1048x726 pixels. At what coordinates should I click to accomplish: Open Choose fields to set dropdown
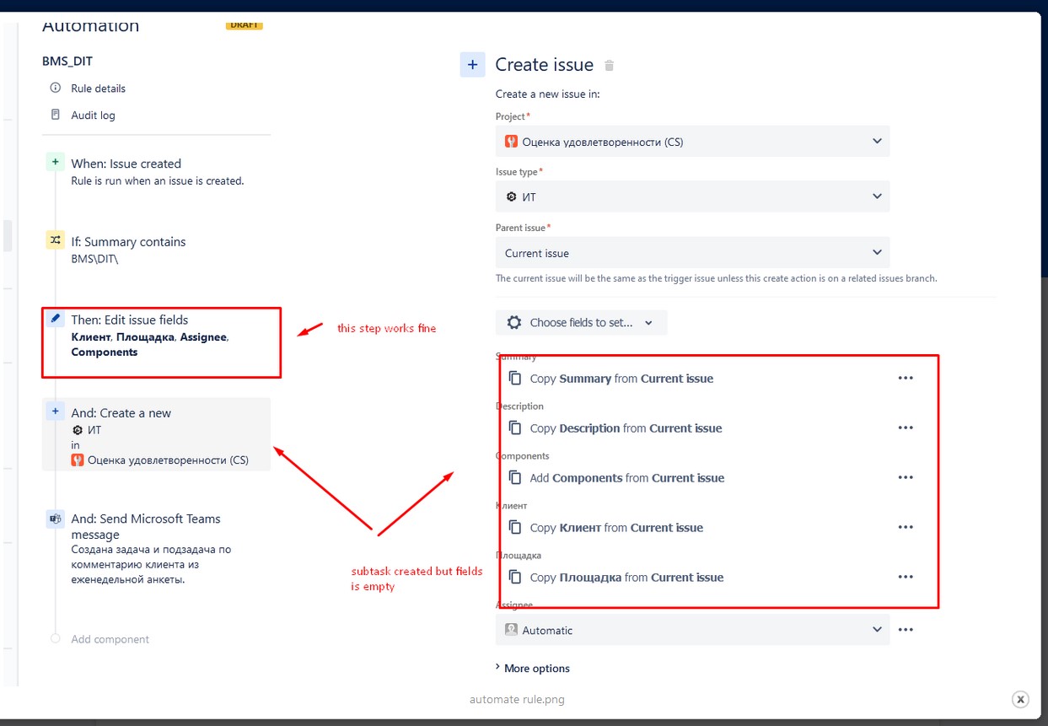[581, 322]
